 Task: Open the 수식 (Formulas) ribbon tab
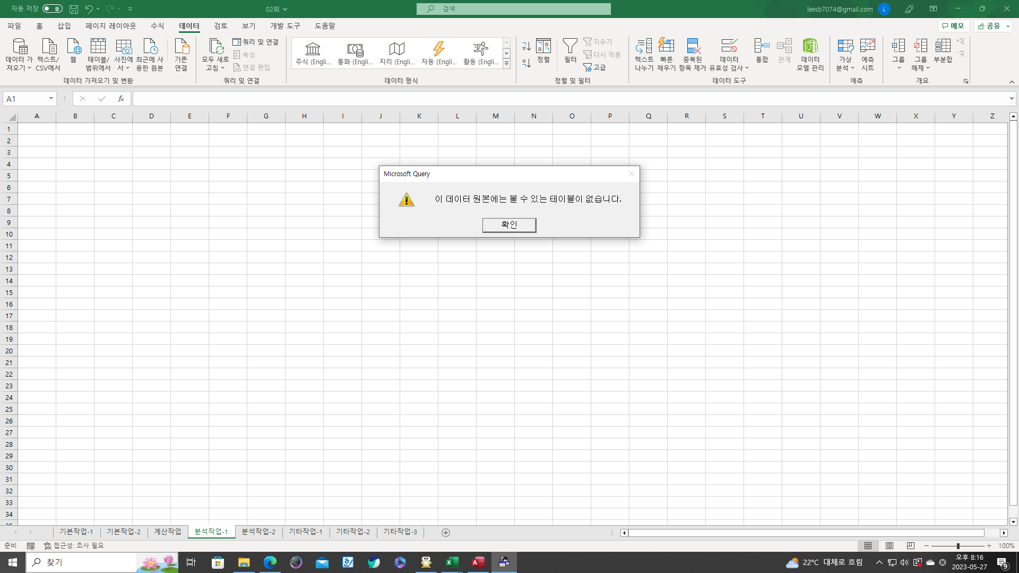tap(157, 26)
